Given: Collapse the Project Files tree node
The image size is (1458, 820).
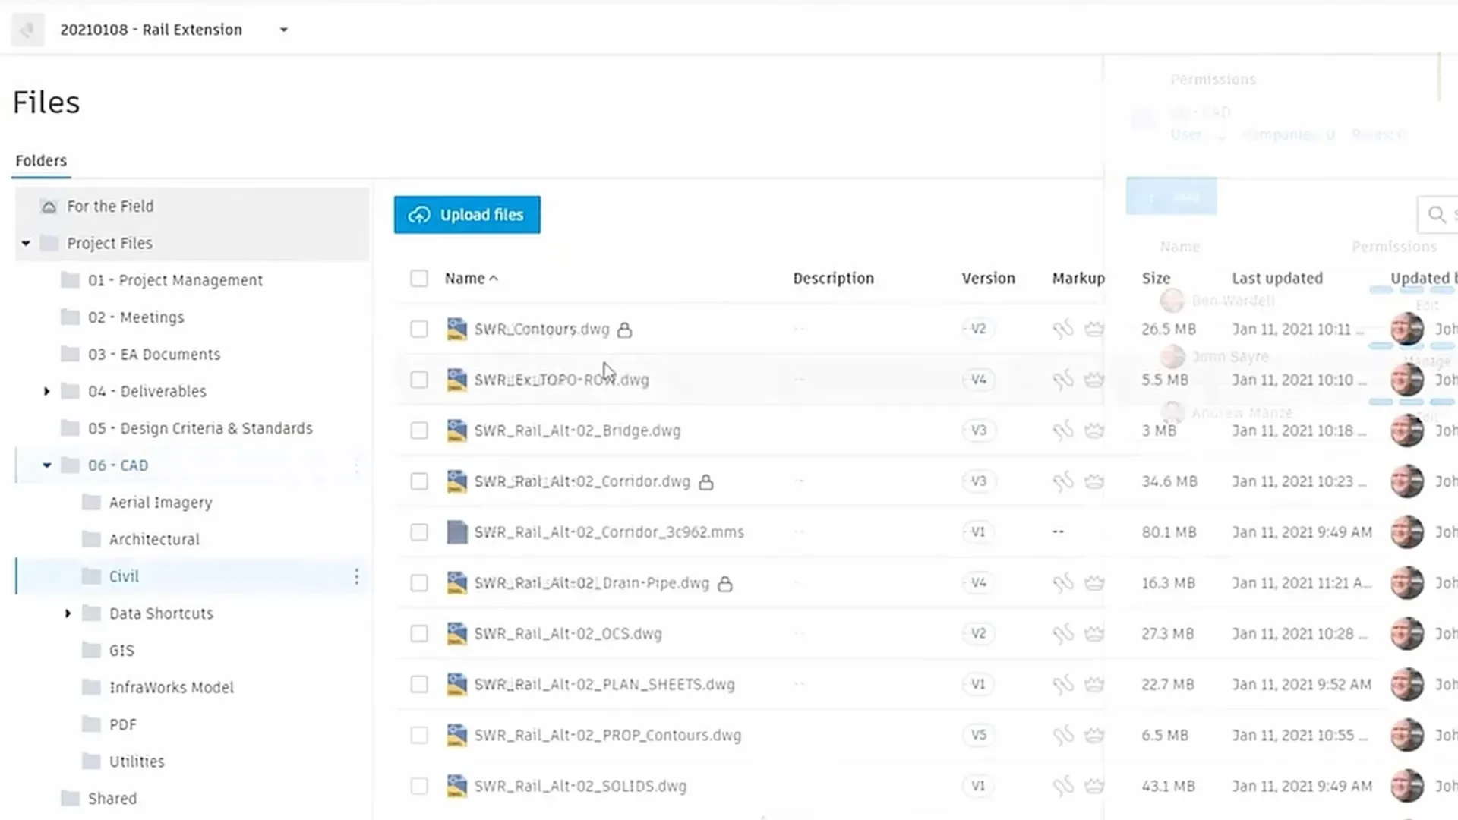Looking at the screenshot, I should (26, 244).
